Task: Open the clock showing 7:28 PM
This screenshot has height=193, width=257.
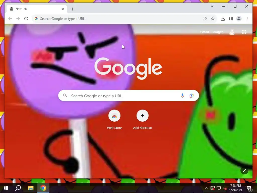Action: (235, 188)
